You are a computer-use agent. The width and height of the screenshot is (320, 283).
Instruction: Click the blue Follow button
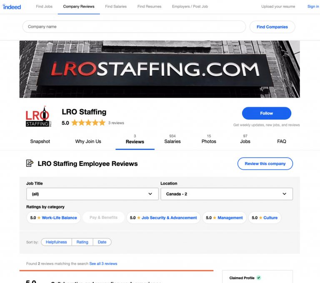pyautogui.click(x=267, y=113)
